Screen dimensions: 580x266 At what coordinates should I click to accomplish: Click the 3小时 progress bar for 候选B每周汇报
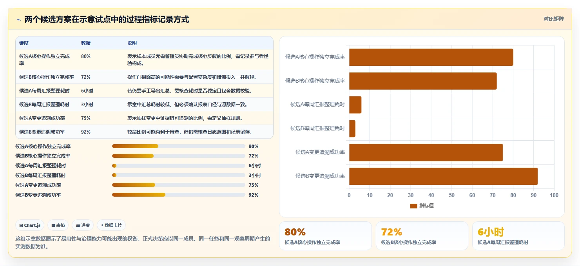point(179,176)
